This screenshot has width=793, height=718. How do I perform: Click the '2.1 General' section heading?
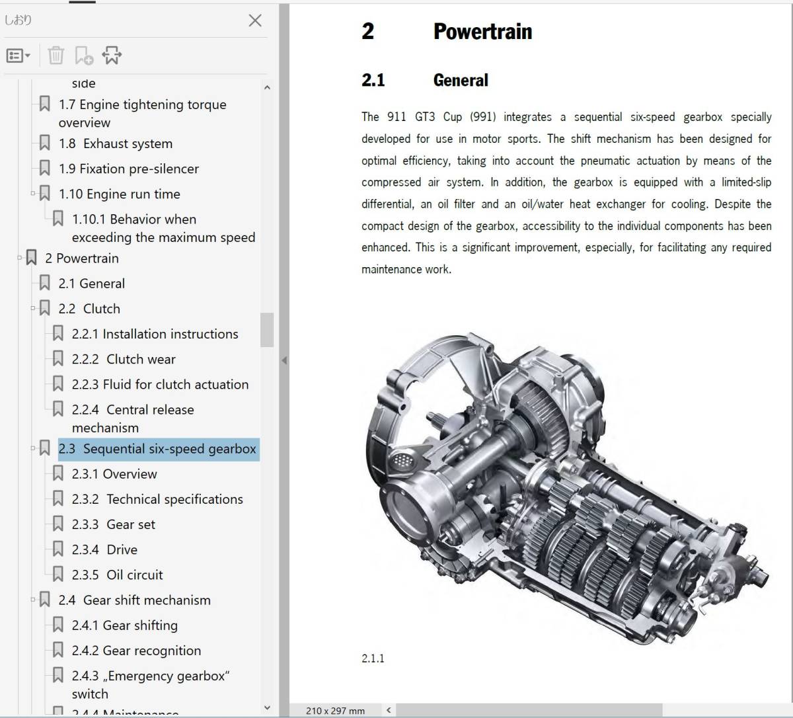(x=425, y=80)
